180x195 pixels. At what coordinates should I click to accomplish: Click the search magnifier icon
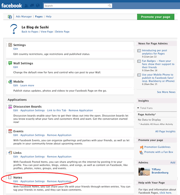(110, 6)
